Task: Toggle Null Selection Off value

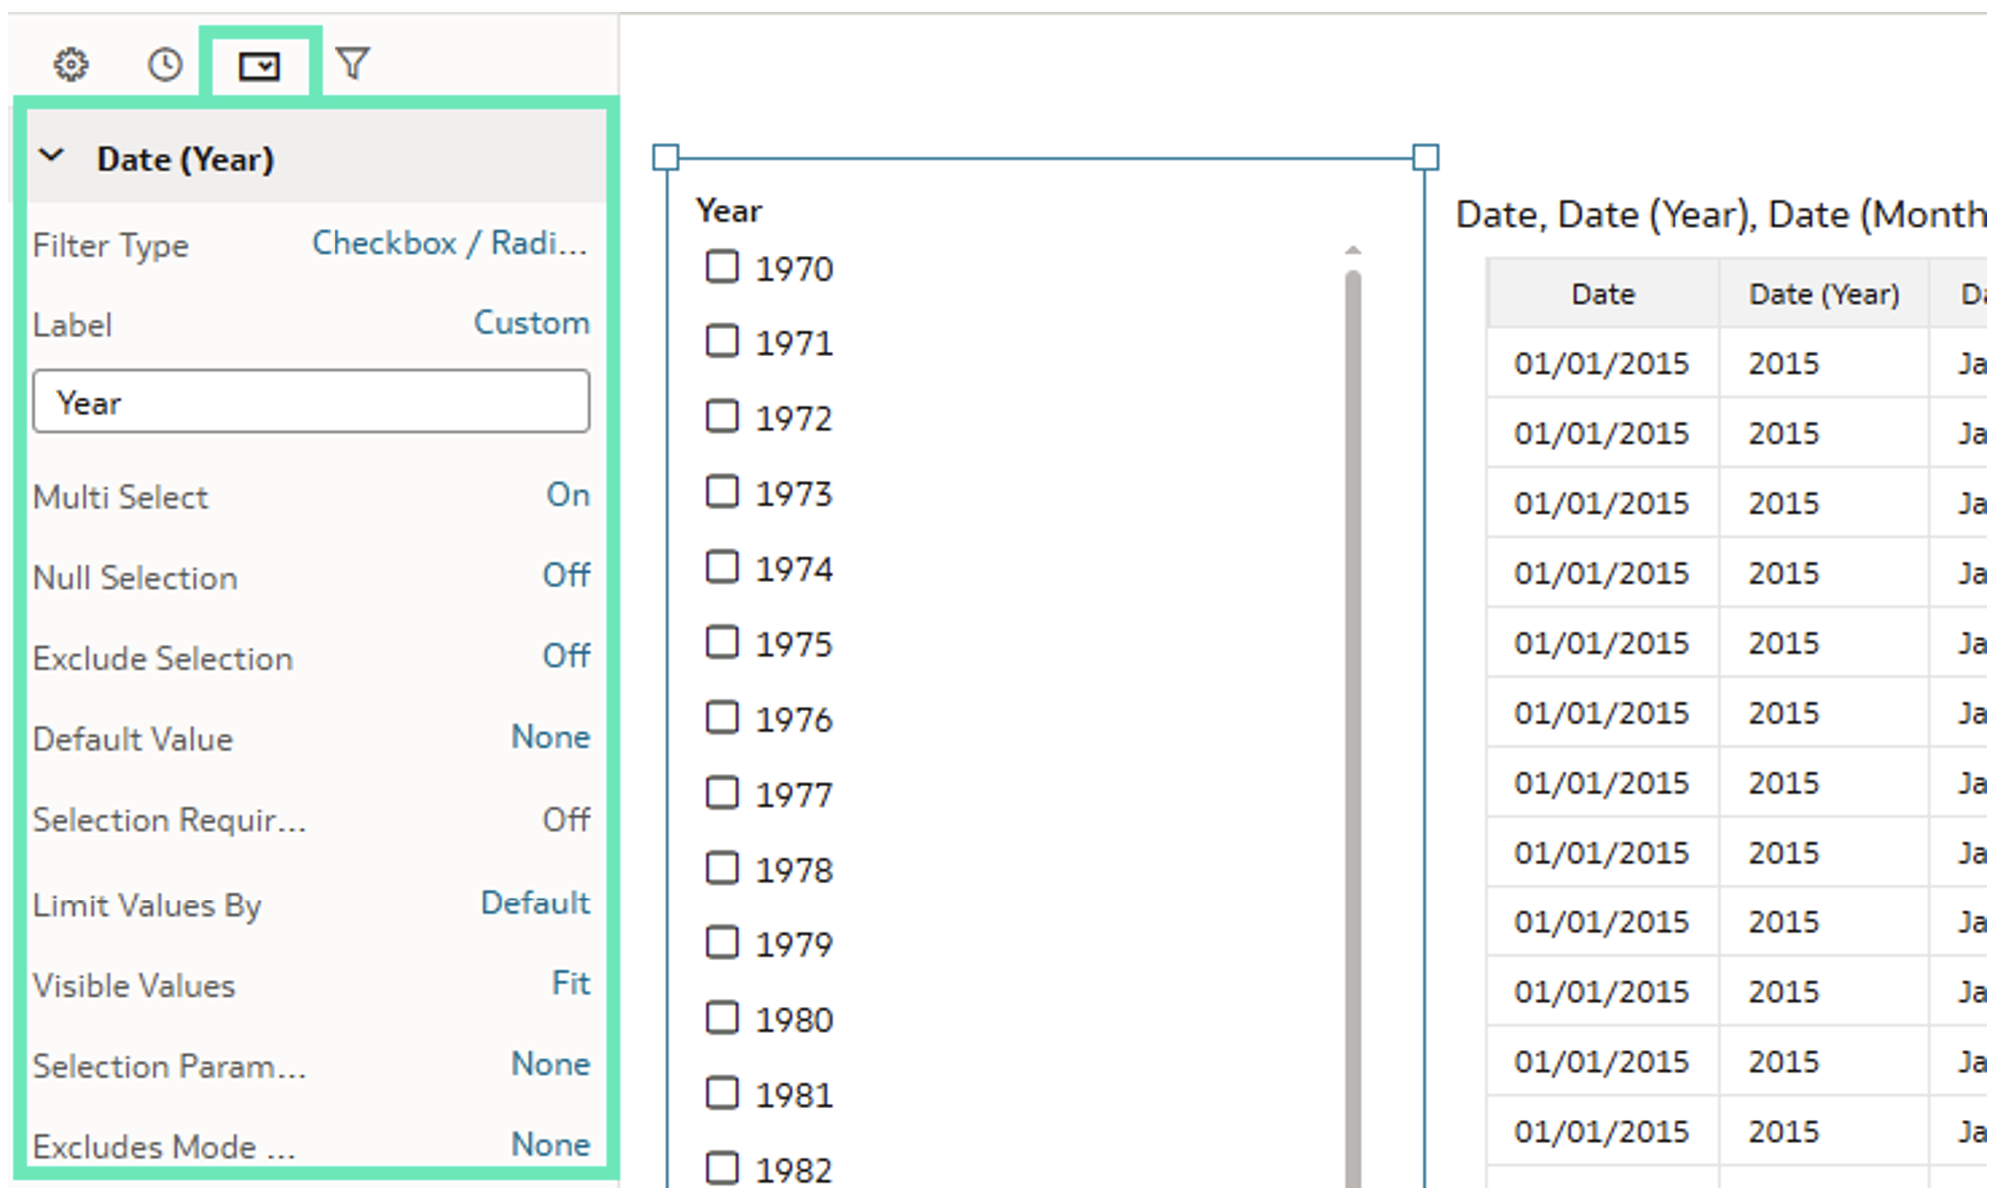Action: coord(566,575)
